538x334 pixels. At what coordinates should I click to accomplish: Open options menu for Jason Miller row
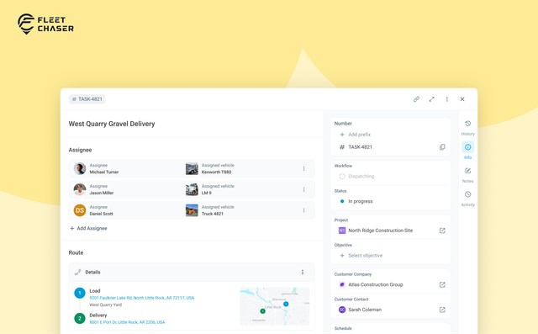(303, 189)
